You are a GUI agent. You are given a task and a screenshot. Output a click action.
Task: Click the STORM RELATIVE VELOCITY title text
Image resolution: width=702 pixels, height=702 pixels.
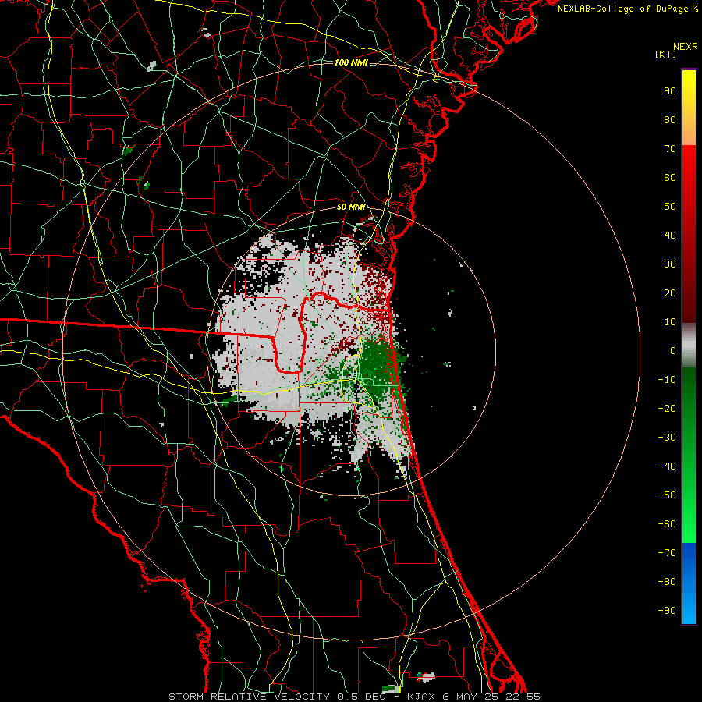pos(249,697)
